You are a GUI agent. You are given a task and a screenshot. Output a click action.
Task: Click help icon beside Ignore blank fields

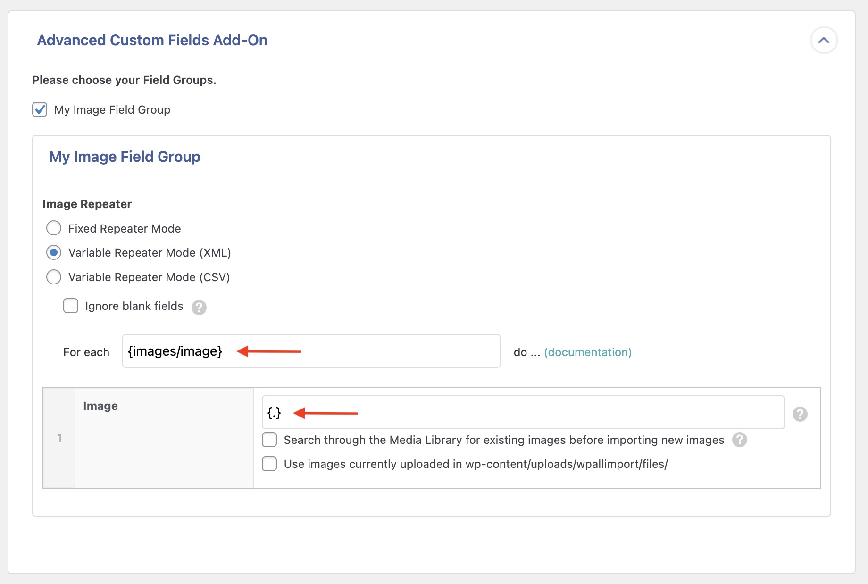[x=199, y=308]
